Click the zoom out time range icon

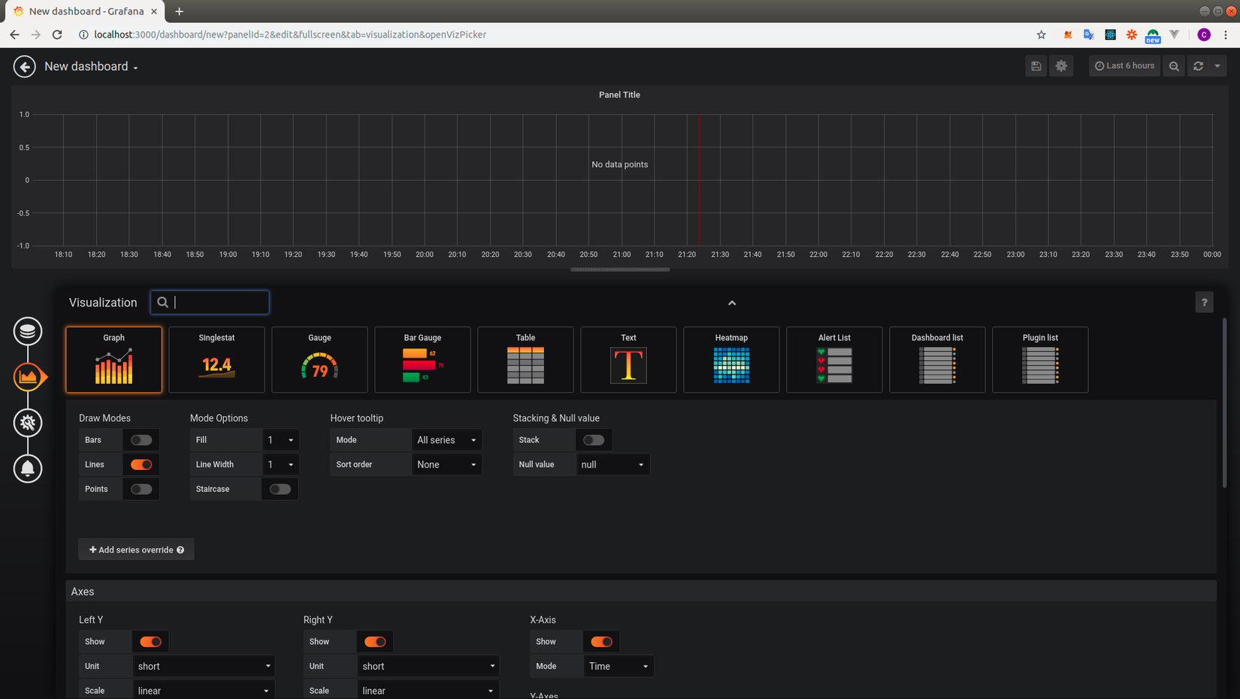point(1174,66)
